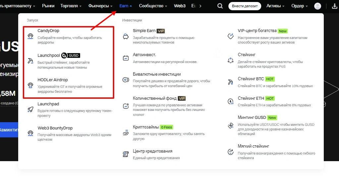
Task: Expand the Ордер dropdown
Action: (x=299, y=6)
